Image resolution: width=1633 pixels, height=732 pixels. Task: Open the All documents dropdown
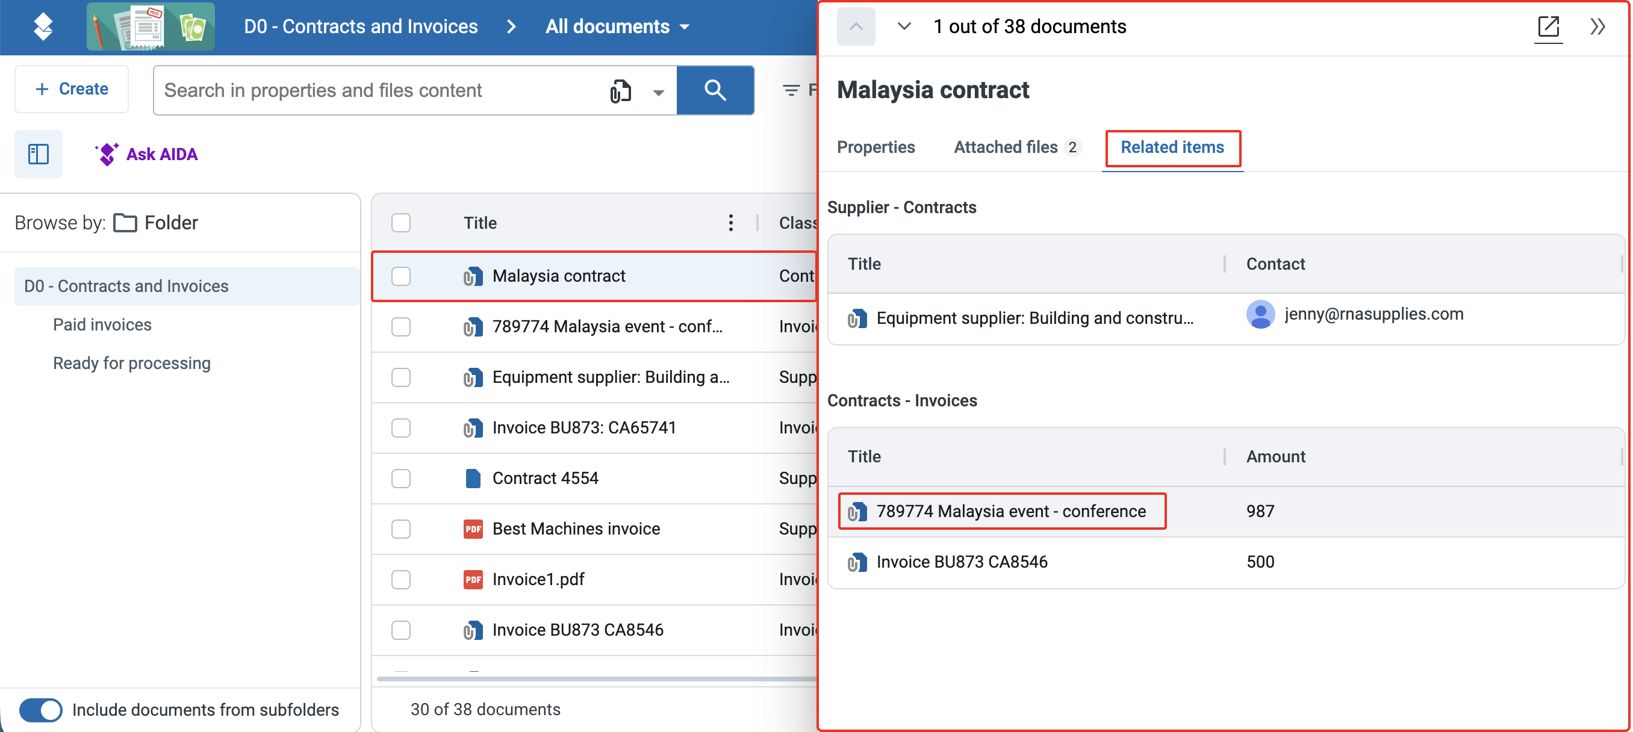617,26
